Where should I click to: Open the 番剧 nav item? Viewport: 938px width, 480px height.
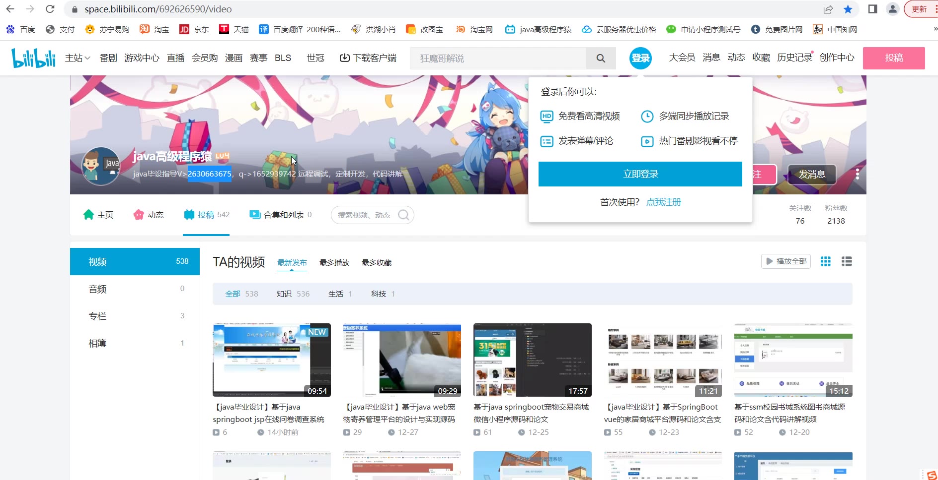(108, 58)
